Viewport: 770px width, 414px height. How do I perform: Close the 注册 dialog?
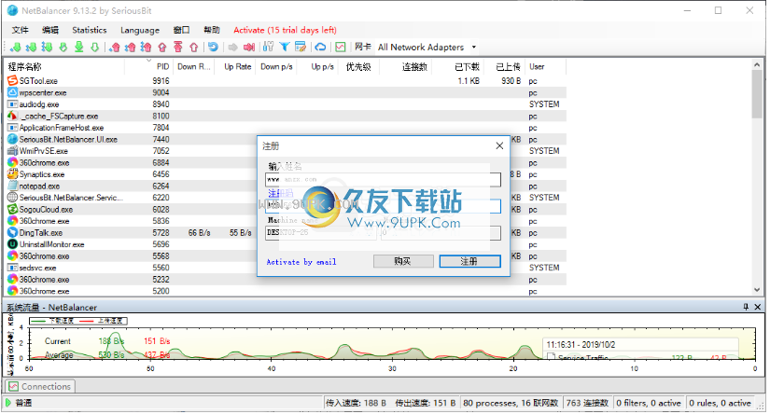click(x=499, y=145)
